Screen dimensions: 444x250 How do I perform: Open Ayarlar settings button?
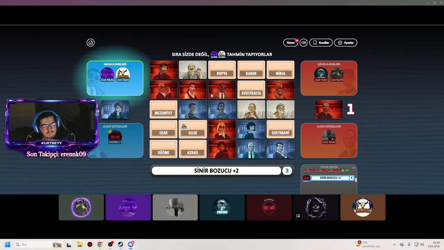tap(345, 43)
